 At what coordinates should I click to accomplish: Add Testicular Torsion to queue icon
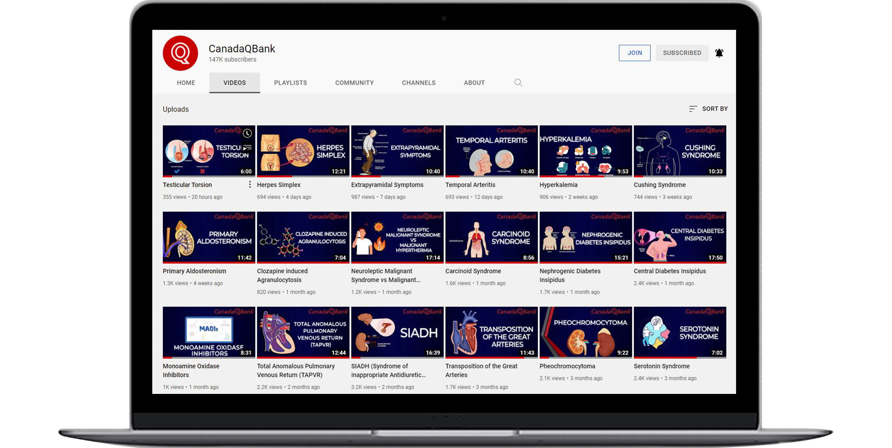point(247,148)
